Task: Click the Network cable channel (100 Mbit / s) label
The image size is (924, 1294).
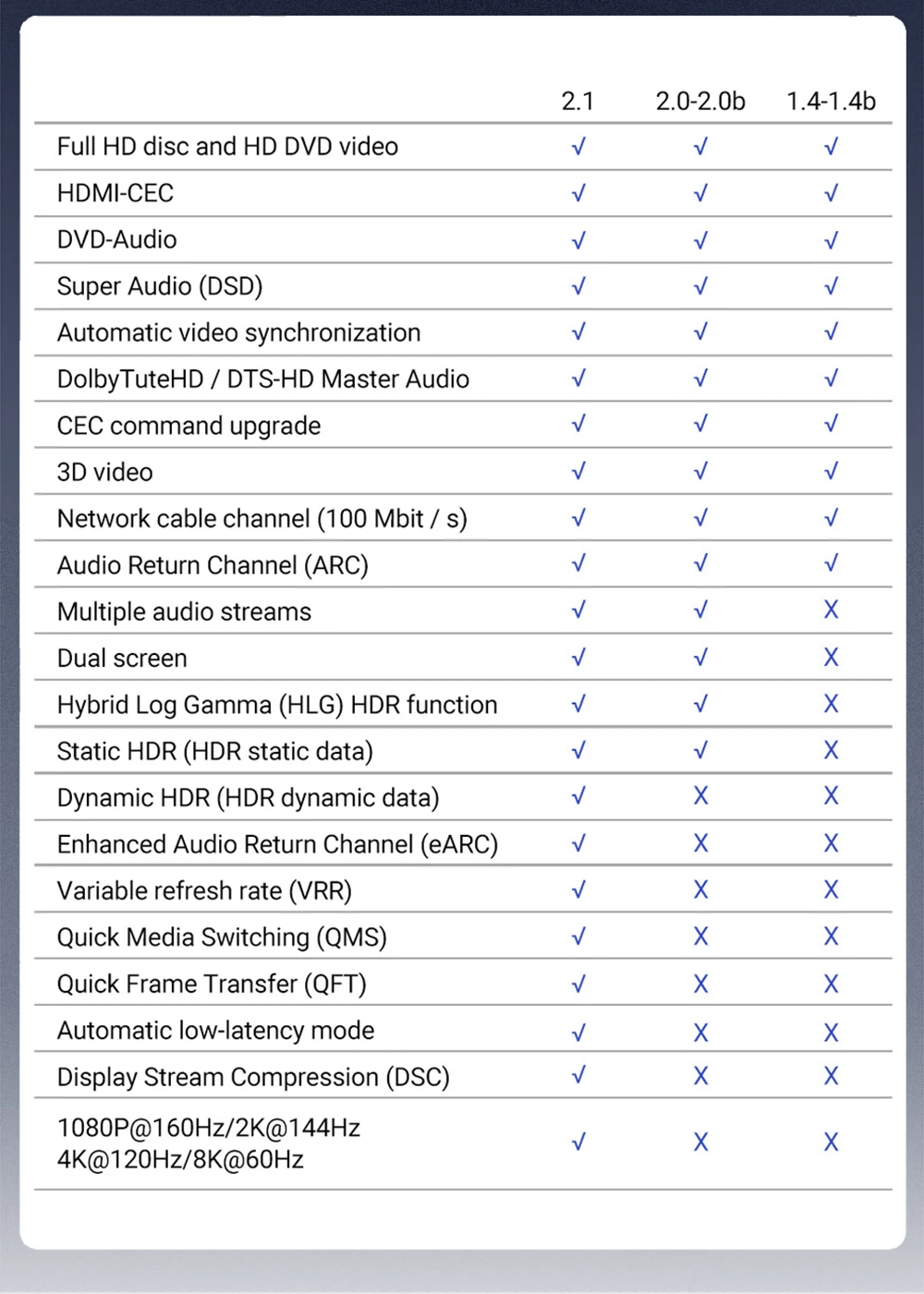Action: pyautogui.click(x=261, y=519)
